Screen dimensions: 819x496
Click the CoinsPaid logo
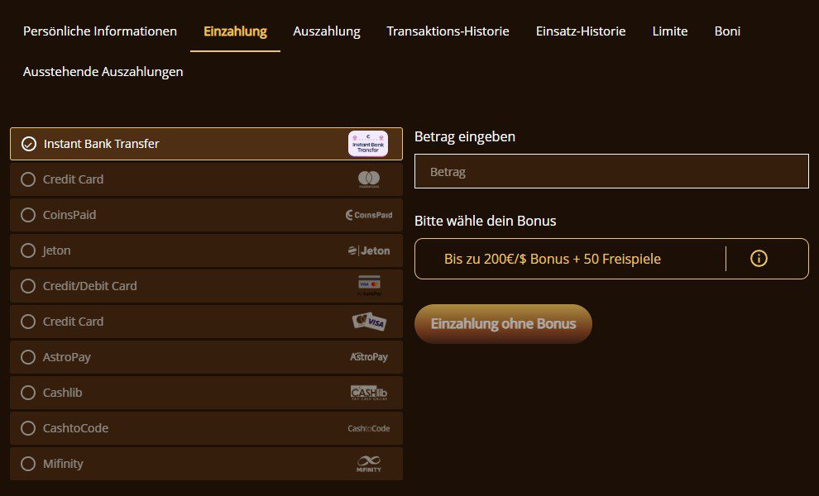pyautogui.click(x=369, y=215)
